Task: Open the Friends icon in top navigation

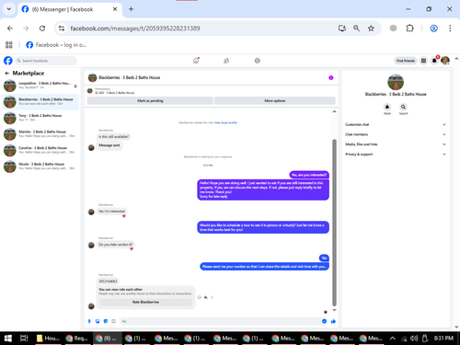Action: (x=226, y=61)
